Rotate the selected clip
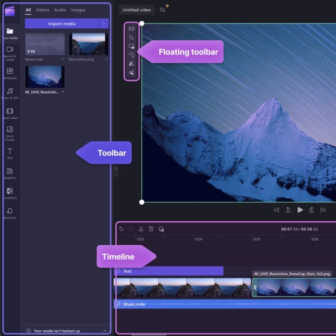The image size is (336, 336). [132, 55]
